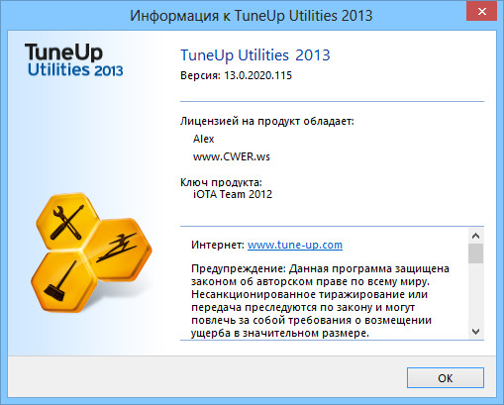Click the wrench and screwdriver hexagon icon
Screen dimensions: 504x405
(x=67, y=222)
